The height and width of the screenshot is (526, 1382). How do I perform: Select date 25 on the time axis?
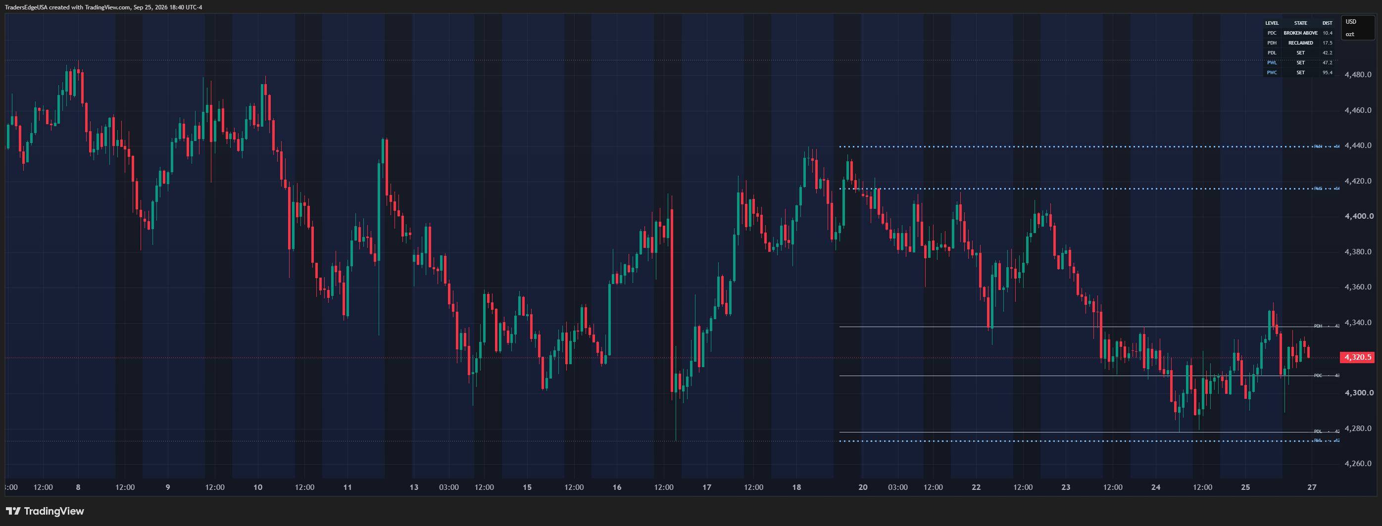tap(1245, 487)
